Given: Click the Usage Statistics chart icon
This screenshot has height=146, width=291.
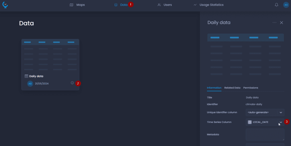Looking at the screenshot, I should pyautogui.click(x=195, y=5).
